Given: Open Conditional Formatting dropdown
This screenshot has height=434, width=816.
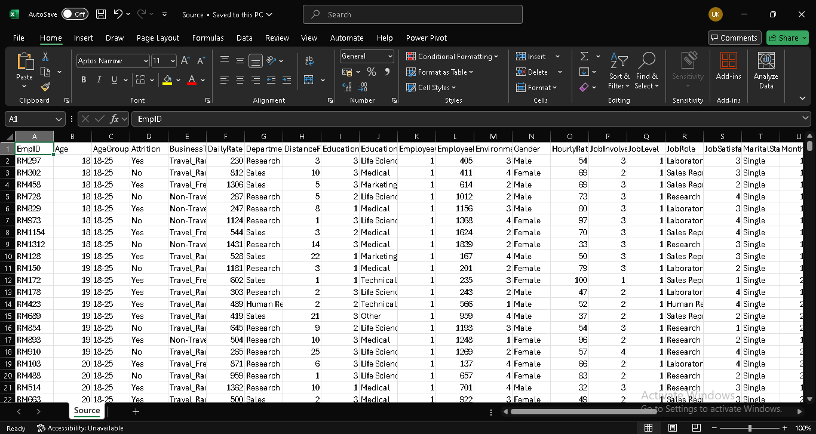Looking at the screenshot, I should (452, 57).
